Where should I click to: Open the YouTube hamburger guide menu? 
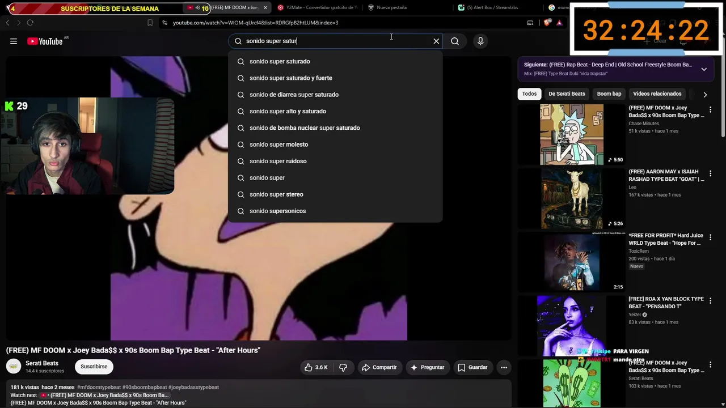[x=14, y=41]
